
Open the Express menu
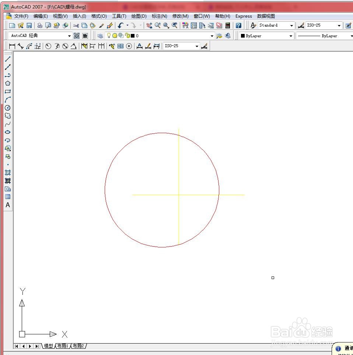pyautogui.click(x=244, y=16)
